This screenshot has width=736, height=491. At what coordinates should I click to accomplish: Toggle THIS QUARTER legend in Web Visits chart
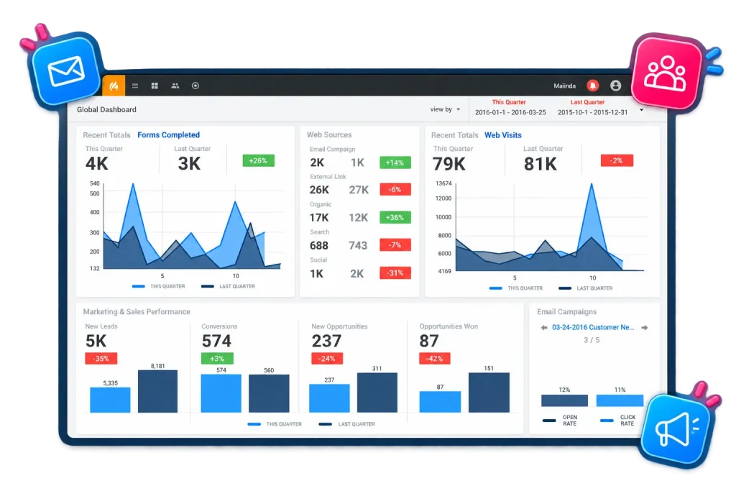click(516, 288)
